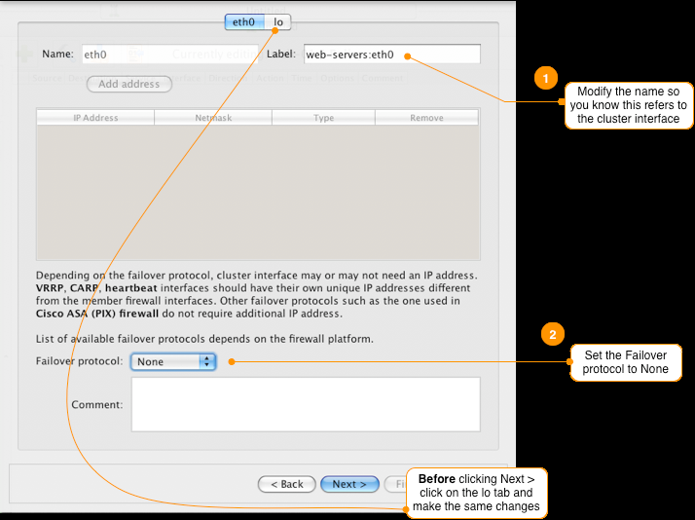Click into the Comment text box

pos(305,403)
